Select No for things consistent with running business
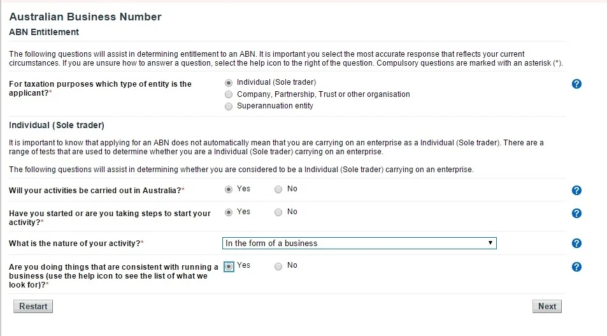The height and width of the screenshot is (336, 607). 278,267
